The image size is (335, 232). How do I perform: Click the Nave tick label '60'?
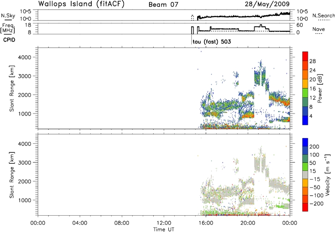300,25
